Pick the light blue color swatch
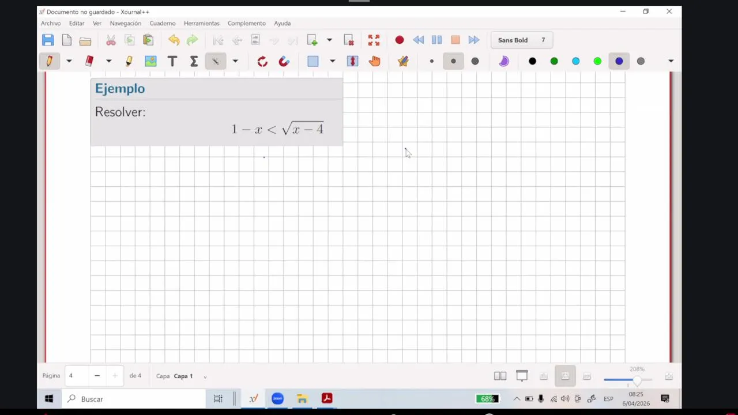The image size is (738, 415). pos(576,61)
